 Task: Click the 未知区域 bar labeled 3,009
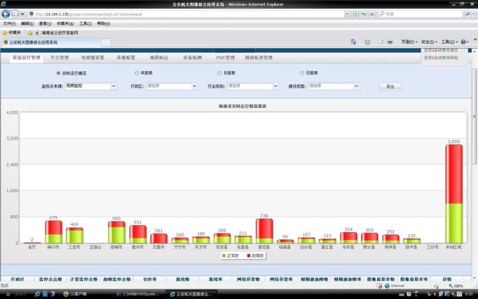(454, 194)
